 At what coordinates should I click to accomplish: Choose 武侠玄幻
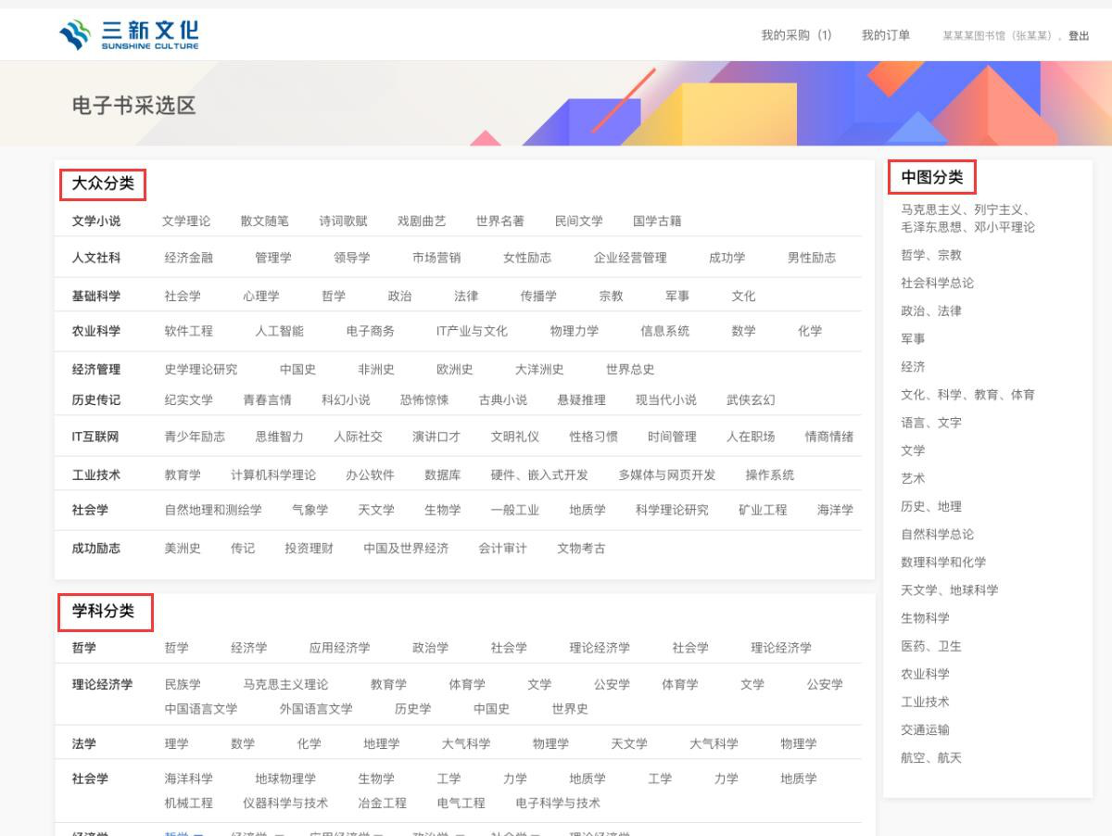pyautogui.click(x=751, y=399)
